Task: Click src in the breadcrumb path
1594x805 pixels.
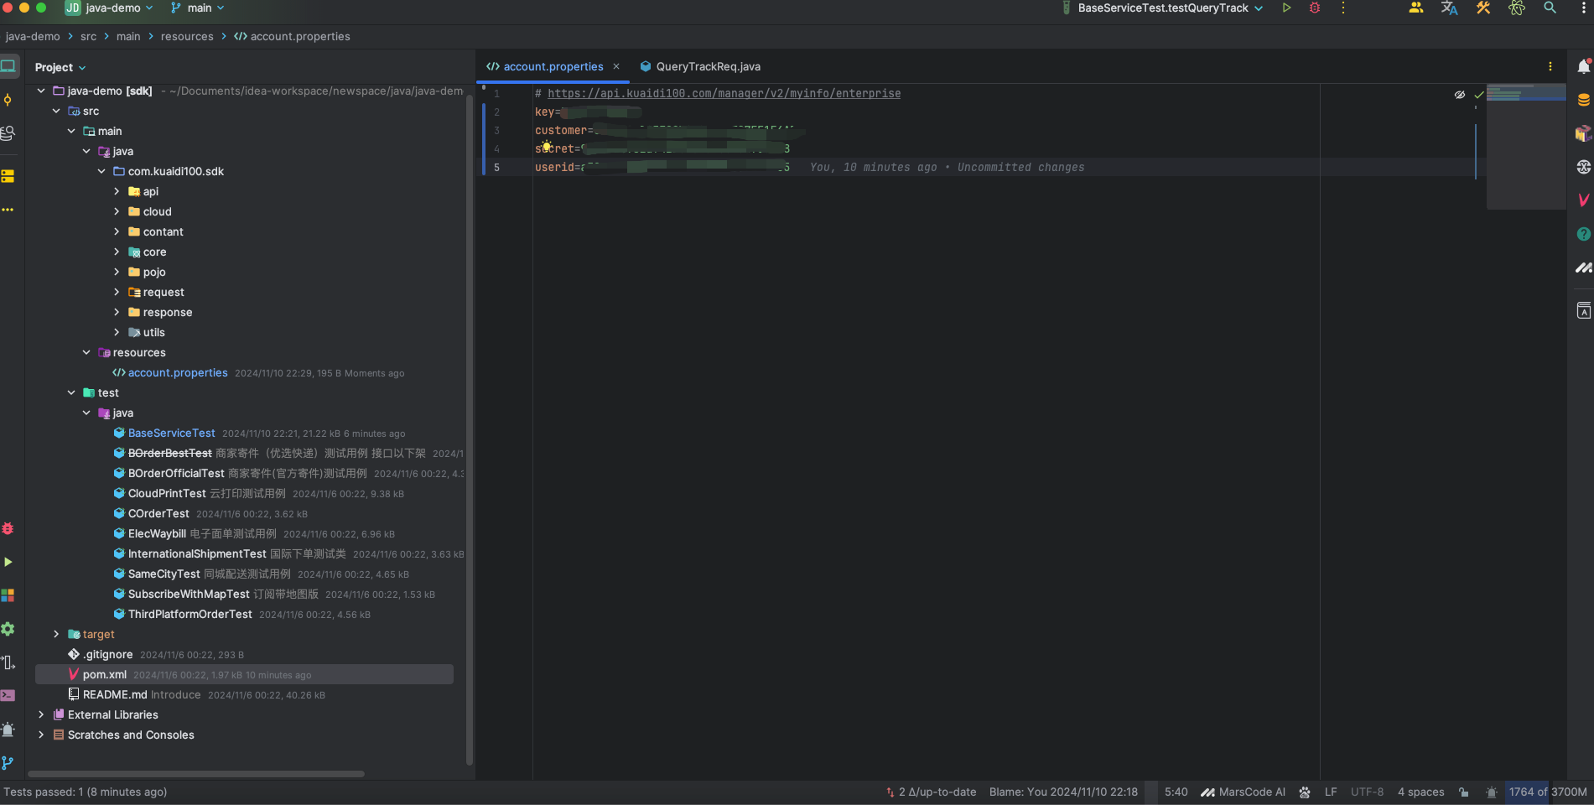Action: (x=89, y=36)
